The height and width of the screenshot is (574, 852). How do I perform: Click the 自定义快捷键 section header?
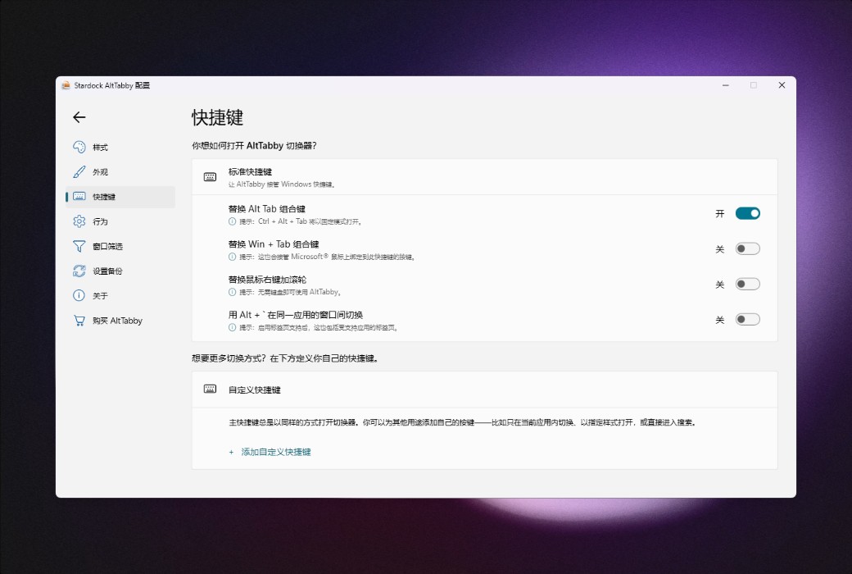click(485, 389)
